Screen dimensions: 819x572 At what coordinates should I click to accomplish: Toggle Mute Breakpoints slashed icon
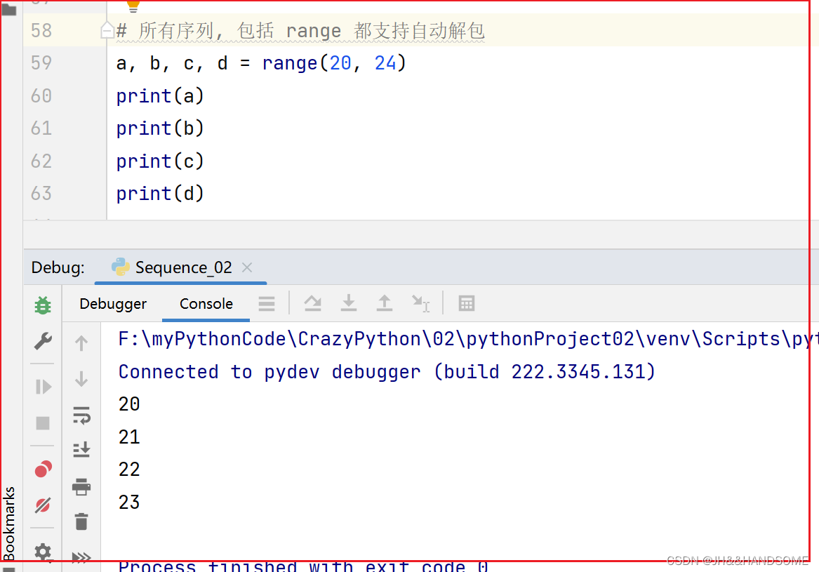[43, 505]
